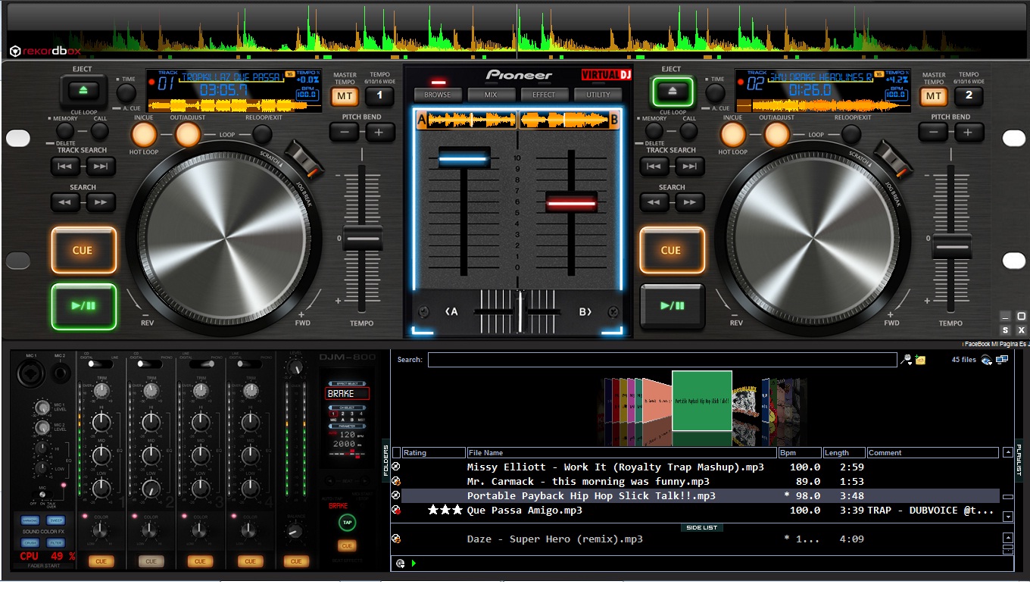The height and width of the screenshot is (606, 1030).
Task: Click the channel A volume fader (blue)
Action: 464,159
